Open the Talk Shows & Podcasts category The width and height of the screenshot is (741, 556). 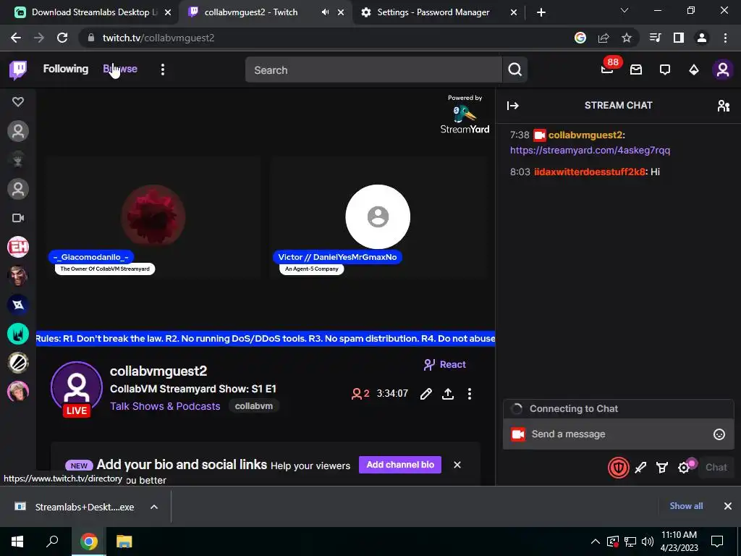click(x=165, y=406)
